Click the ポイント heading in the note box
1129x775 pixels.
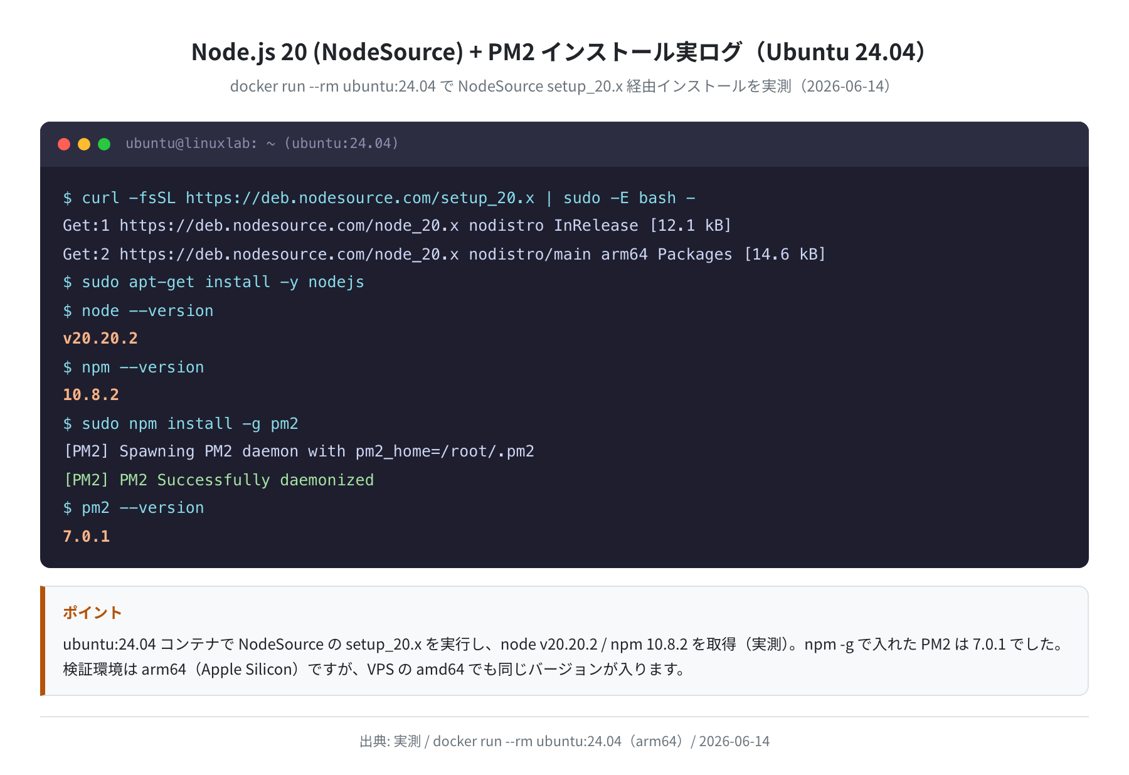click(92, 613)
